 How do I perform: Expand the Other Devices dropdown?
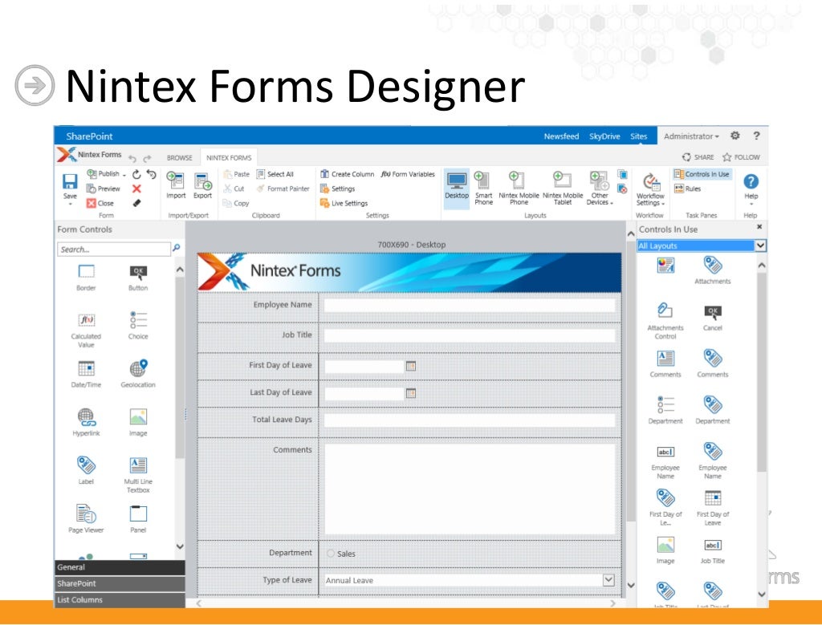coord(599,188)
